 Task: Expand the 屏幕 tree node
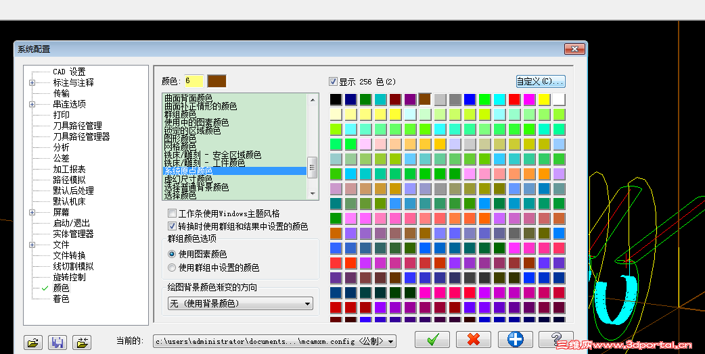tap(32, 212)
